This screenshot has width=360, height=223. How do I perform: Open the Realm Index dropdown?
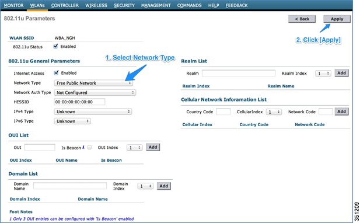coord(323,73)
